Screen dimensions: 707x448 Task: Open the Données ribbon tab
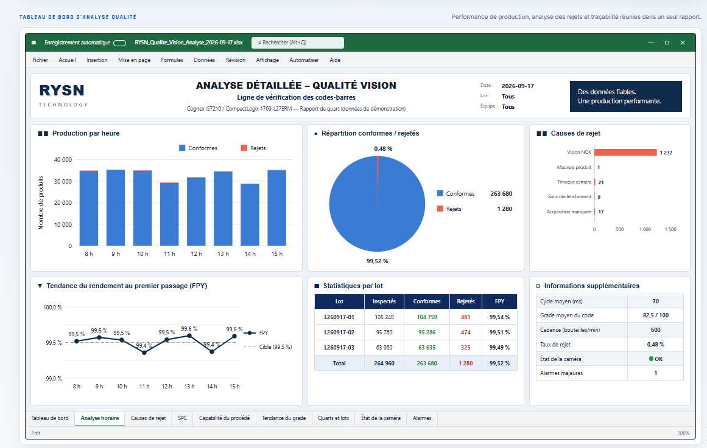[204, 60]
